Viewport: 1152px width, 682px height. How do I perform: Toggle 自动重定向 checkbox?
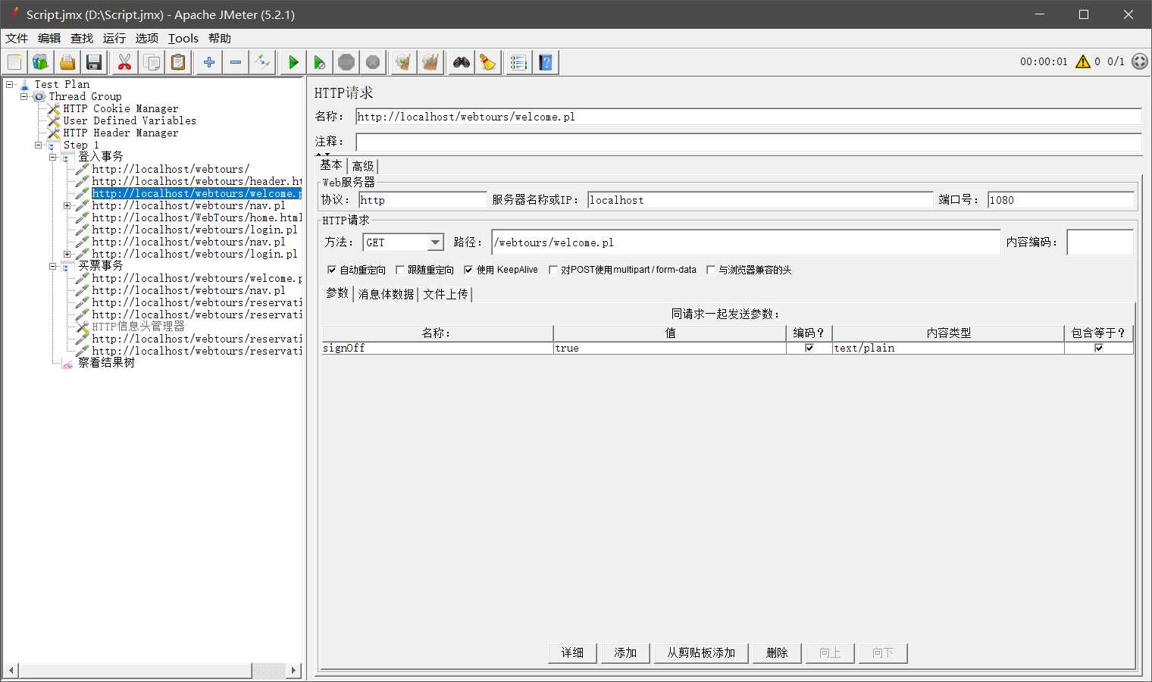(x=331, y=270)
